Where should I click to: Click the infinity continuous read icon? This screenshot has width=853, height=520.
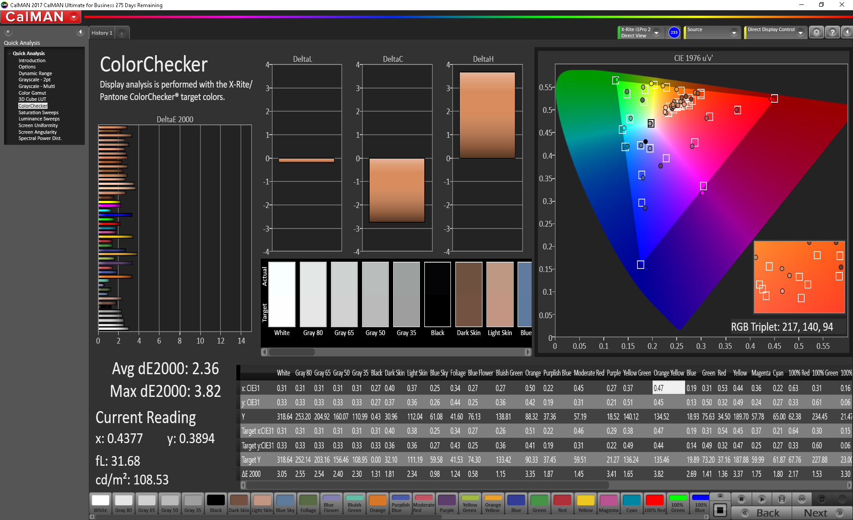coord(802,499)
